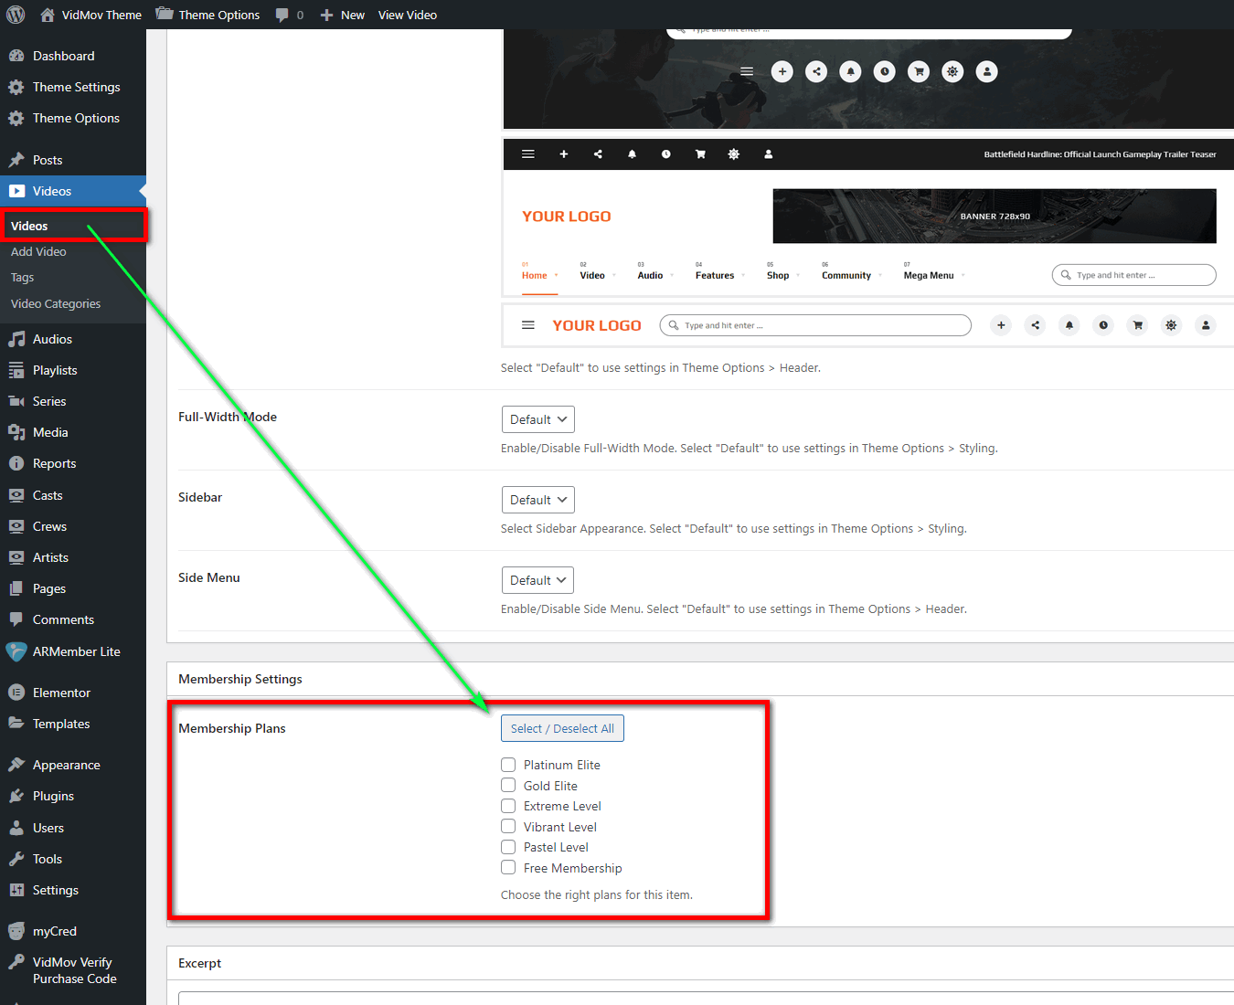Viewport: 1234px width, 1005px height.
Task: Click Select / Deselect All button
Action: point(562,728)
